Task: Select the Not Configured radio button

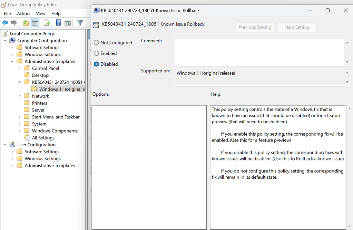Action: [97, 43]
